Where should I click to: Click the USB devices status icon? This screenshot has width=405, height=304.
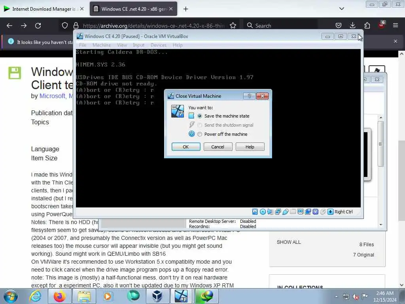pos(286,212)
